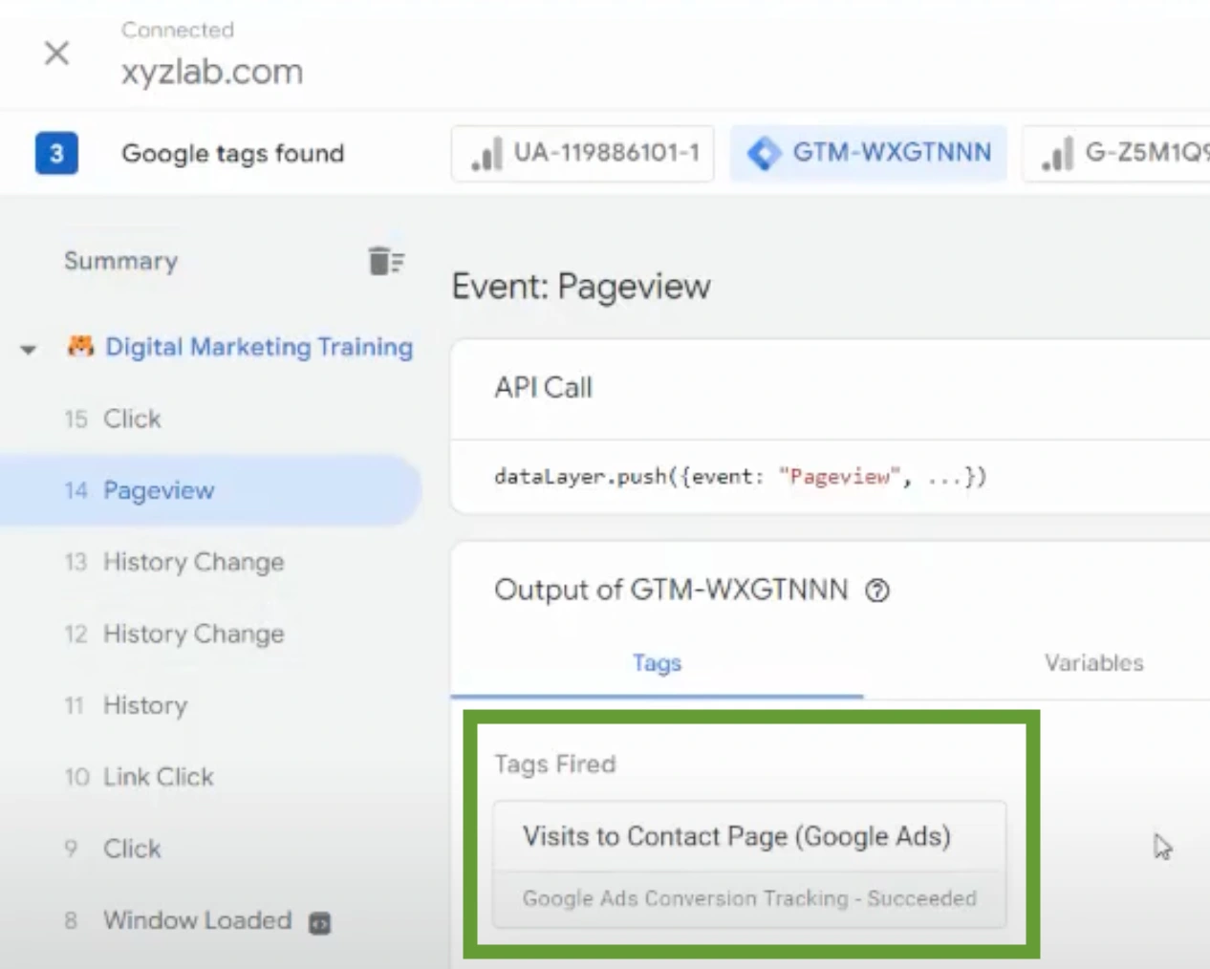The width and height of the screenshot is (1210, 969).
Task: Select event 11 History
Action: tap(125, 705)
